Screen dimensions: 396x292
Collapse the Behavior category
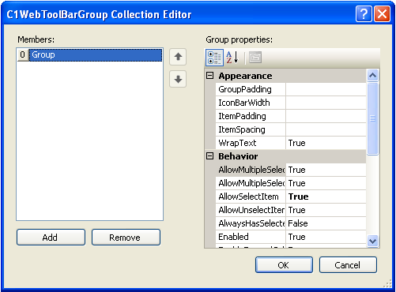pos(209,156)
